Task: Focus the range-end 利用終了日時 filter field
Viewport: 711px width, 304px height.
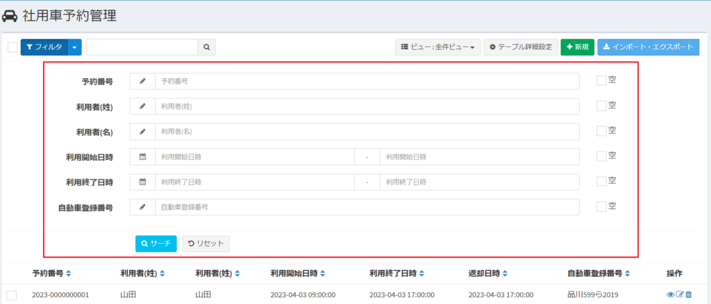Action: [480, 182]
